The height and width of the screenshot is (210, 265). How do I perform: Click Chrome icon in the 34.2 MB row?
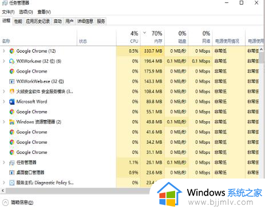12,142
